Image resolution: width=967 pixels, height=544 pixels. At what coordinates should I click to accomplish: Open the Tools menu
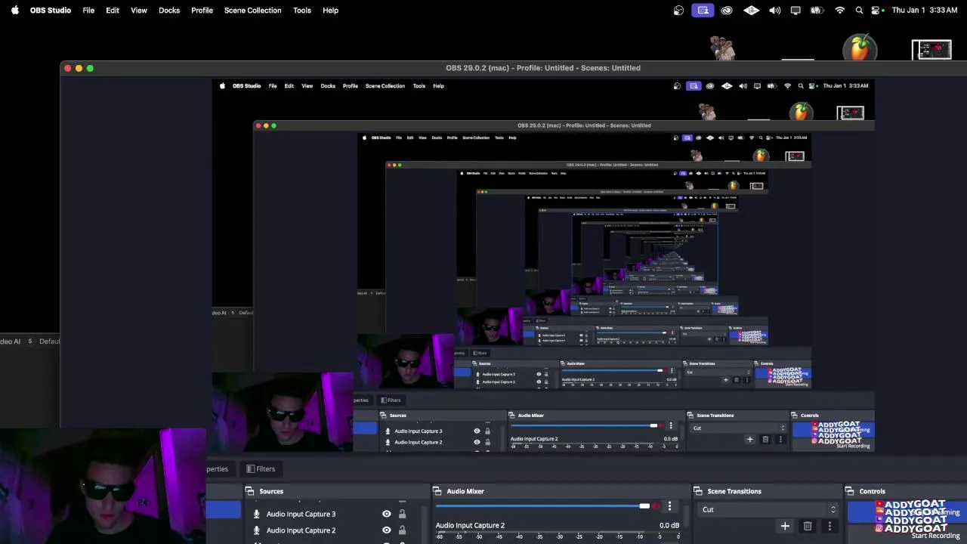coord(302,11)
